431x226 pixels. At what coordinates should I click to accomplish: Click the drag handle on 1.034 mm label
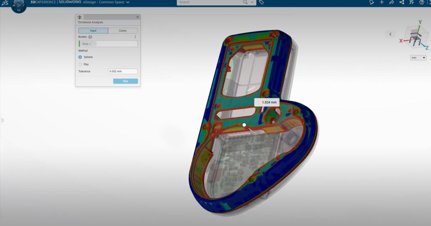tap(258, 102)
